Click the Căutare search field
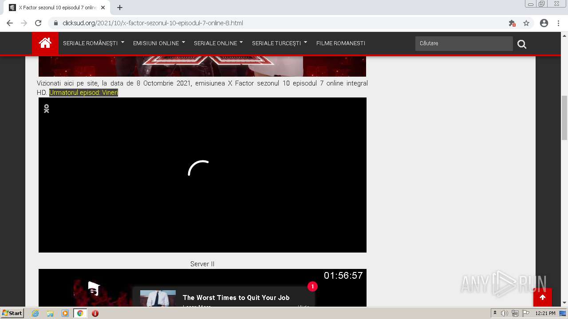The width and height of the screenshot is (568, 319). pos(464,43)
